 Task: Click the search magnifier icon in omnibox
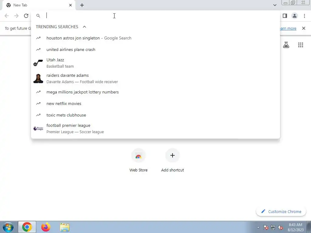38,16
